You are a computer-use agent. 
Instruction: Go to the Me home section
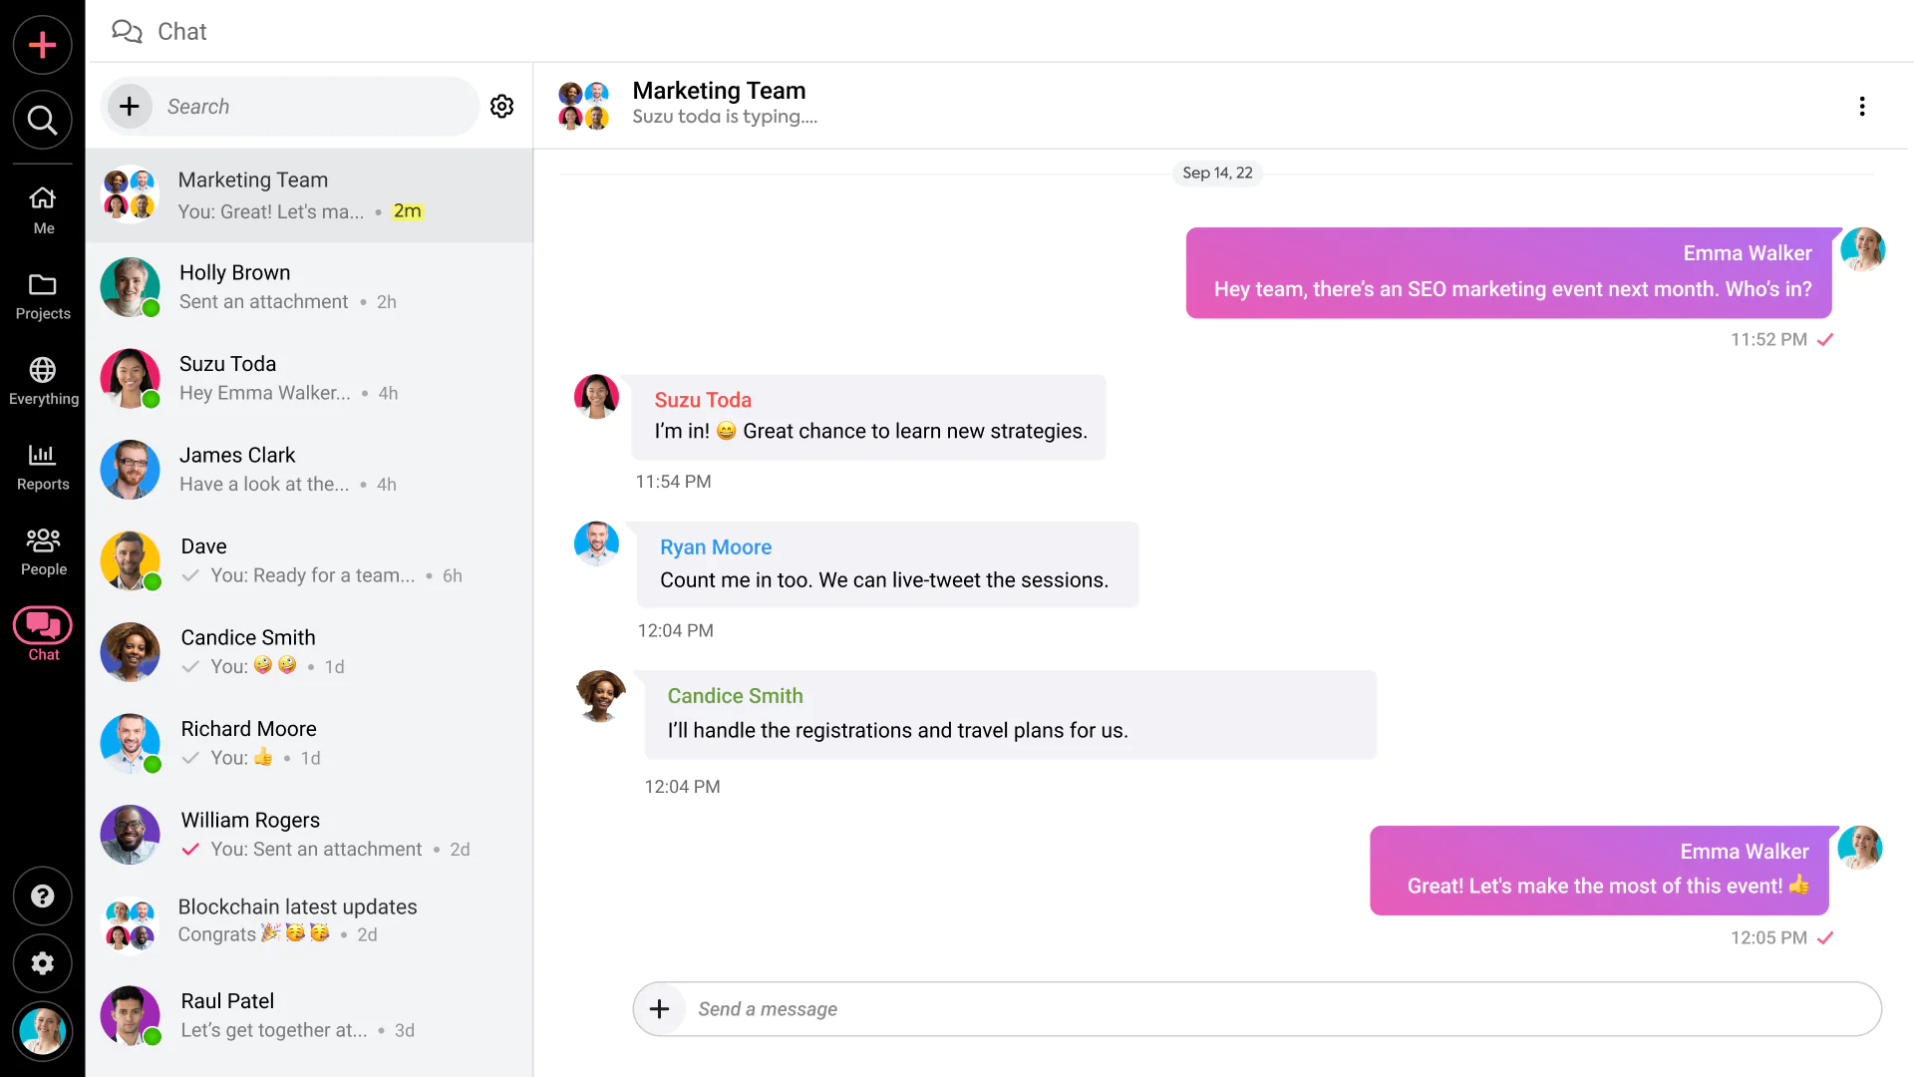(42, 209)
